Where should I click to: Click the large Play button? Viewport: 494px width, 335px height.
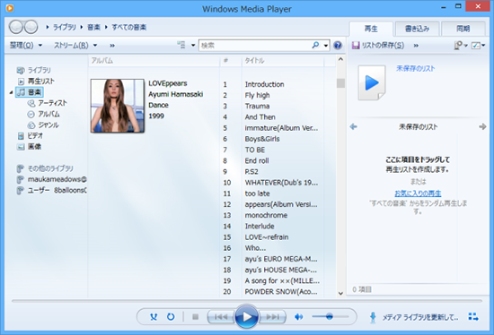[x=247, y=316]
